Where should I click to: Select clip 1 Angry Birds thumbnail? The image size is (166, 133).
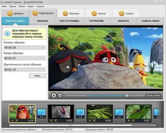(x=22, y=114)
